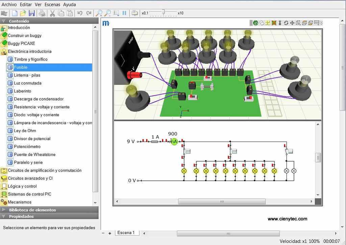Click the Save file icon in toolbar
The width and height of the screenshot is (346, 245).
(32, 13)
